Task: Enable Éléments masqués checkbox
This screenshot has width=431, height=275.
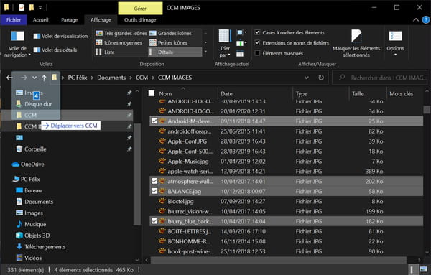Action: (x=257, y=53)
